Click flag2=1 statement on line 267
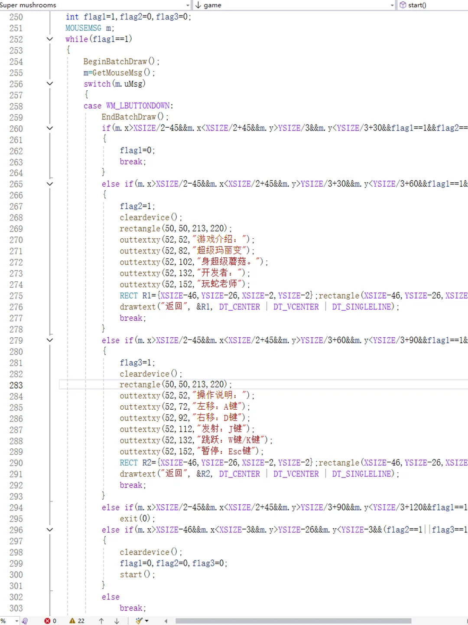This screenshot has width=468, height=625. 137,206
